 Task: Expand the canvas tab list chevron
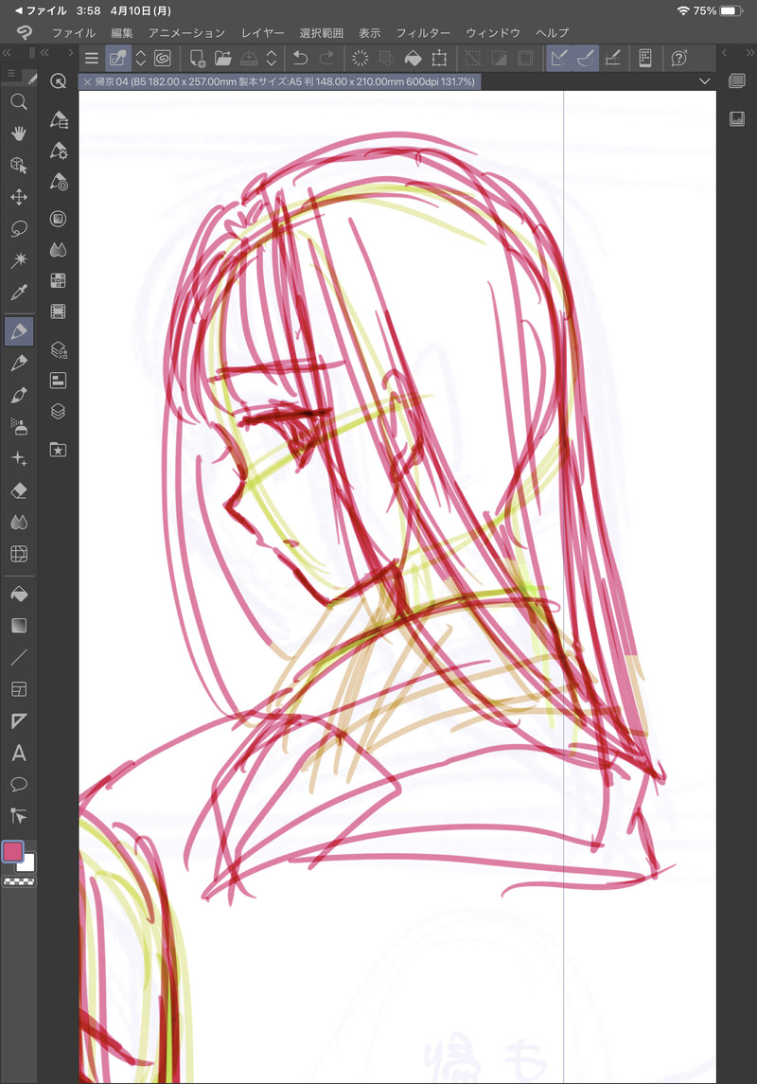[705, 81]
